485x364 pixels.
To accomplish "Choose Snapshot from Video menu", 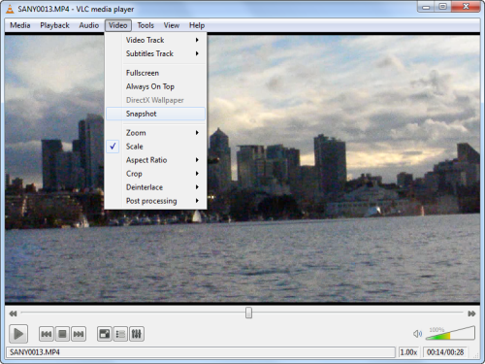I will tap(155, 114).
